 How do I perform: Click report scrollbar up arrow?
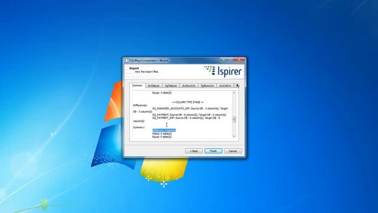[x=234, y=93]
